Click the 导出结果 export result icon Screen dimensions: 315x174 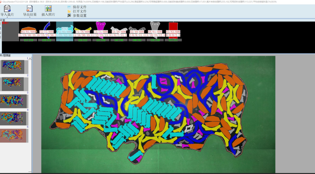pos(29,8)
